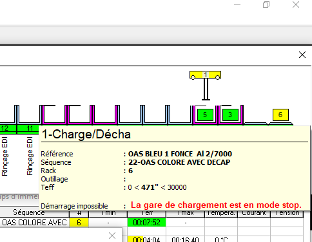Click sequence value 22-OAS COLORE AVEC DECAP
Image resolution: width=312 pixels, height=242 pixels.
[x=179, y=162]
